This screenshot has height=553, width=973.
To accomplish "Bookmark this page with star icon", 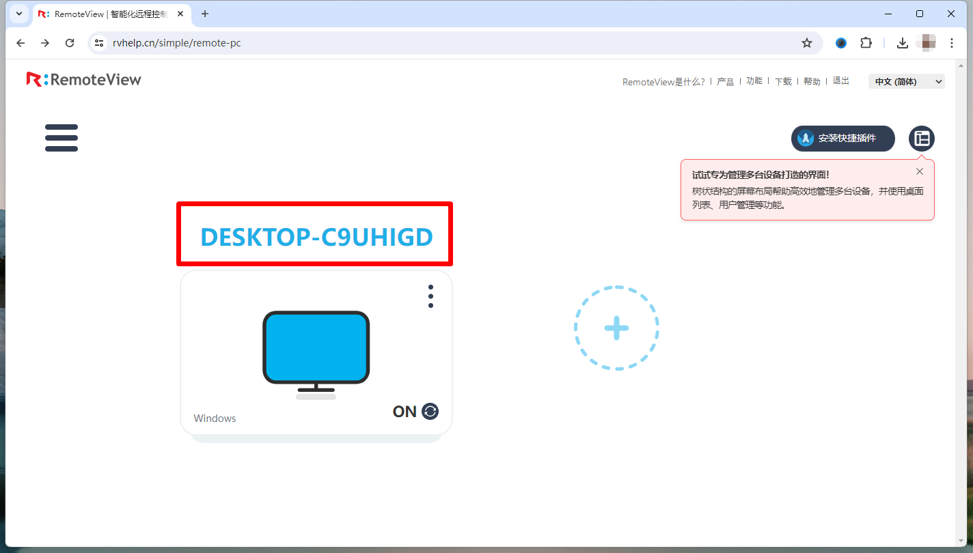I will coord(807,43).
